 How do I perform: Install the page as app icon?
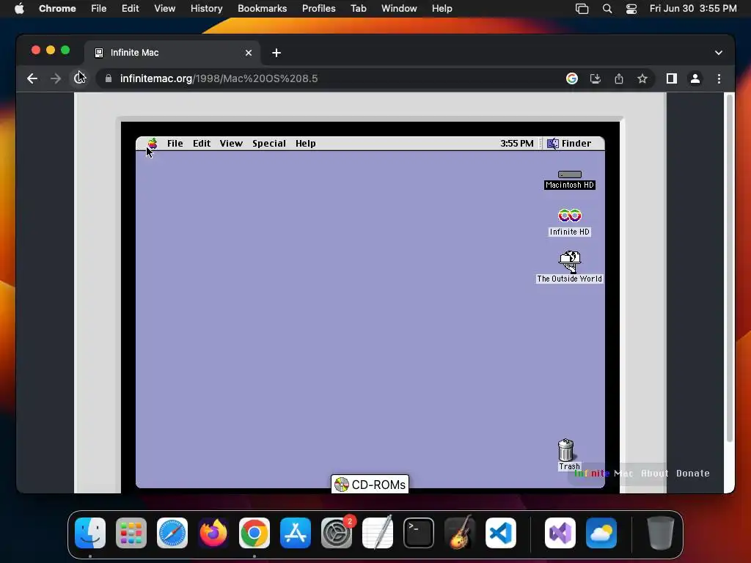596,78
